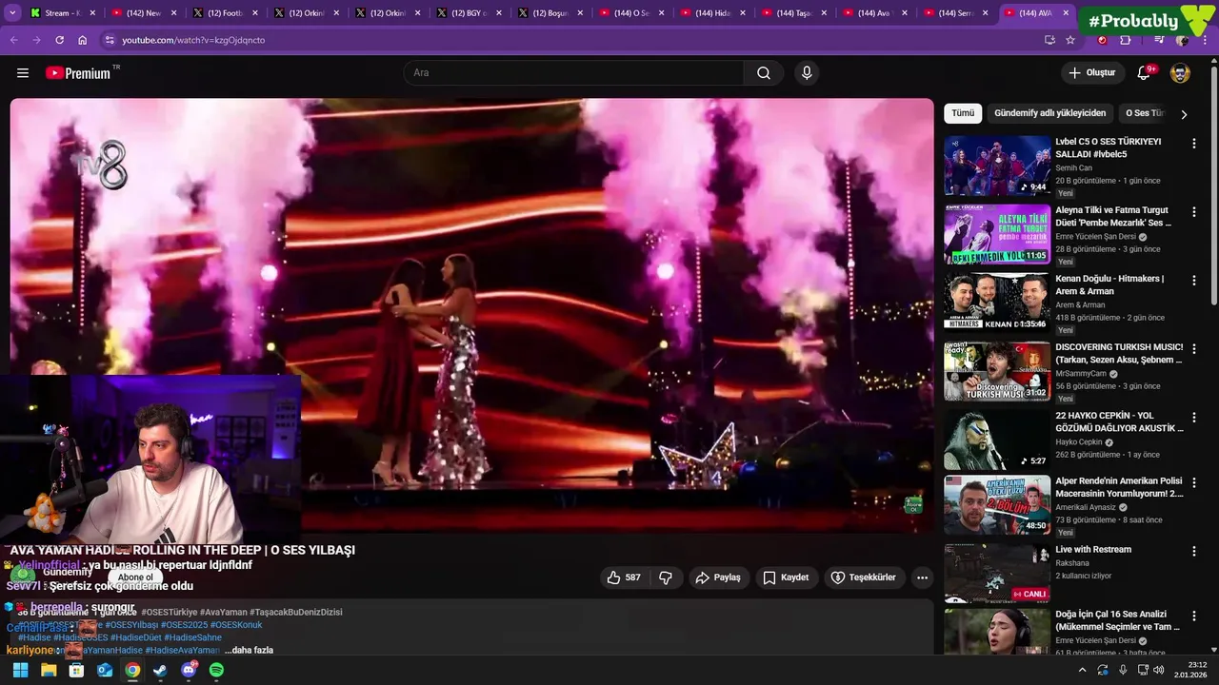Screen dimensions: 1219x685
Task: Show hidden system tray icons
Action: (x=1082, y=670)
